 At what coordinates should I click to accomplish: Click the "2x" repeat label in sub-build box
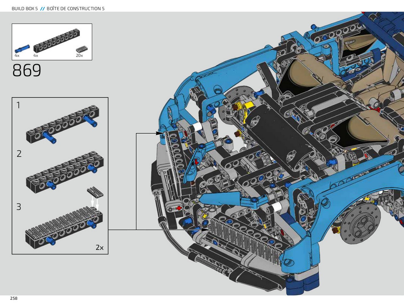tap(99, 248)
